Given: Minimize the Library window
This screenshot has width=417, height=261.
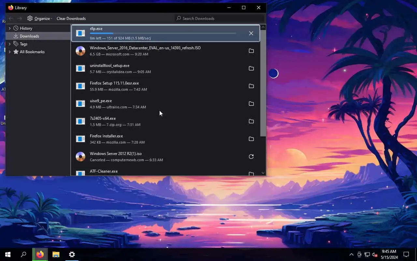Looking at the screenshot, I should [x=229, y=8].
